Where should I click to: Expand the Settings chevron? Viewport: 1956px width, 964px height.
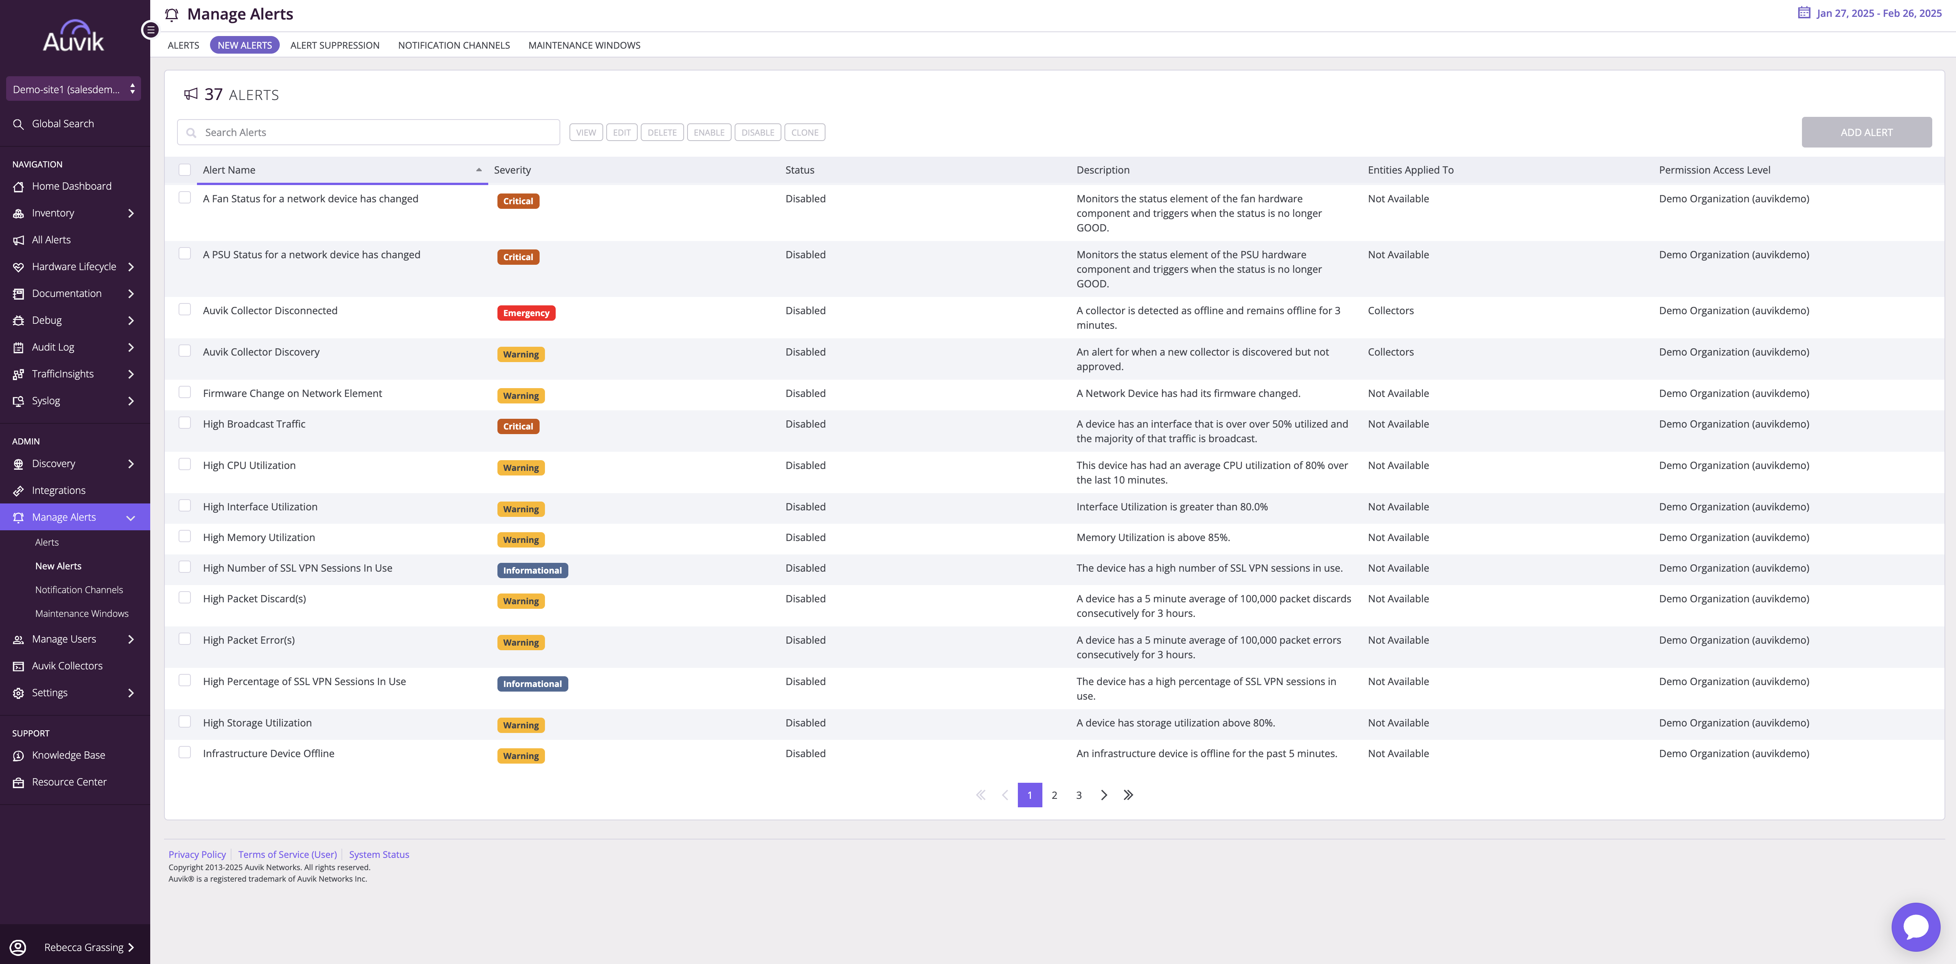[x=131, y=693]
